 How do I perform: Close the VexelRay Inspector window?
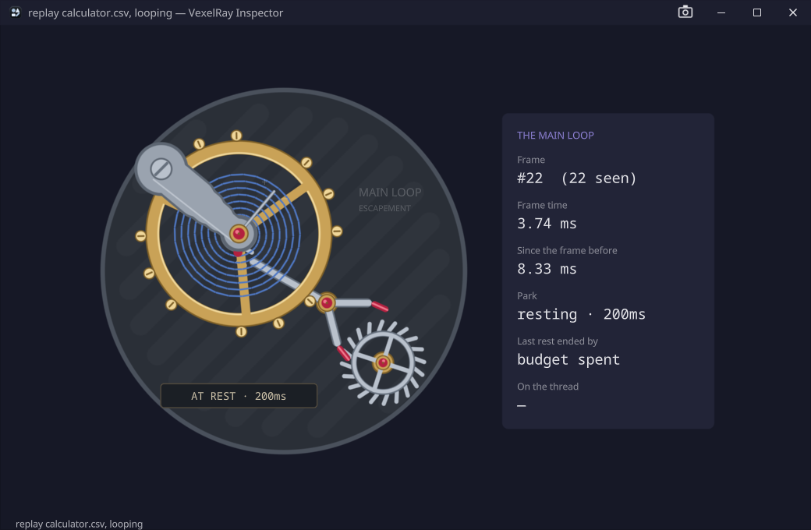(793, 12)
